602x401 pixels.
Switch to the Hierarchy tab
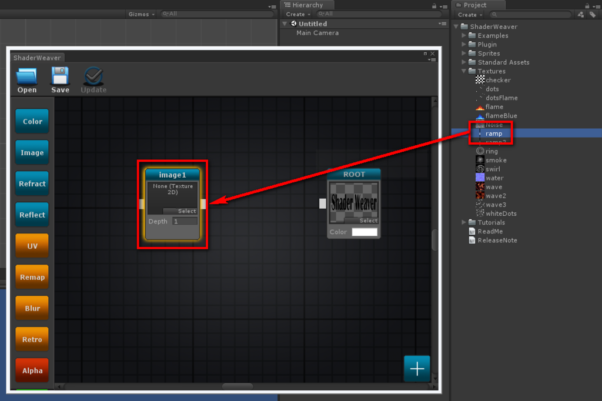(307, 5)
